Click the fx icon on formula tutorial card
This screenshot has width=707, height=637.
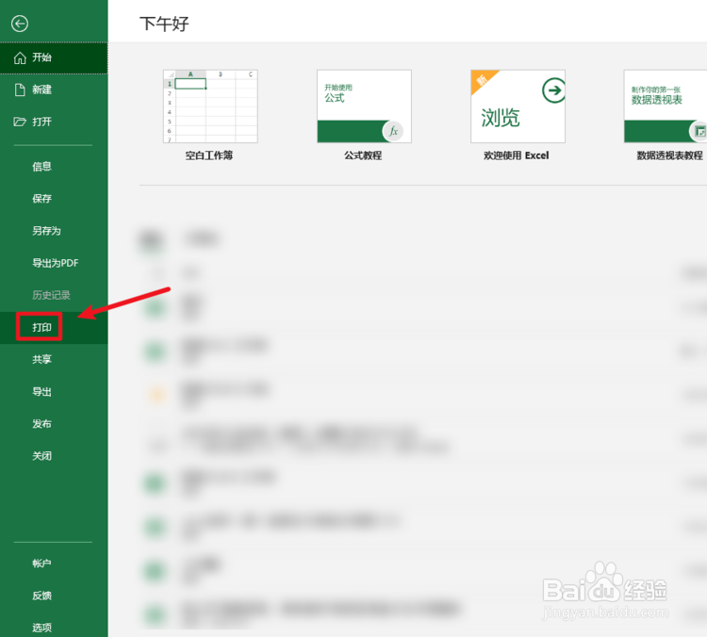pyautogui.click(x=393, y=131)
